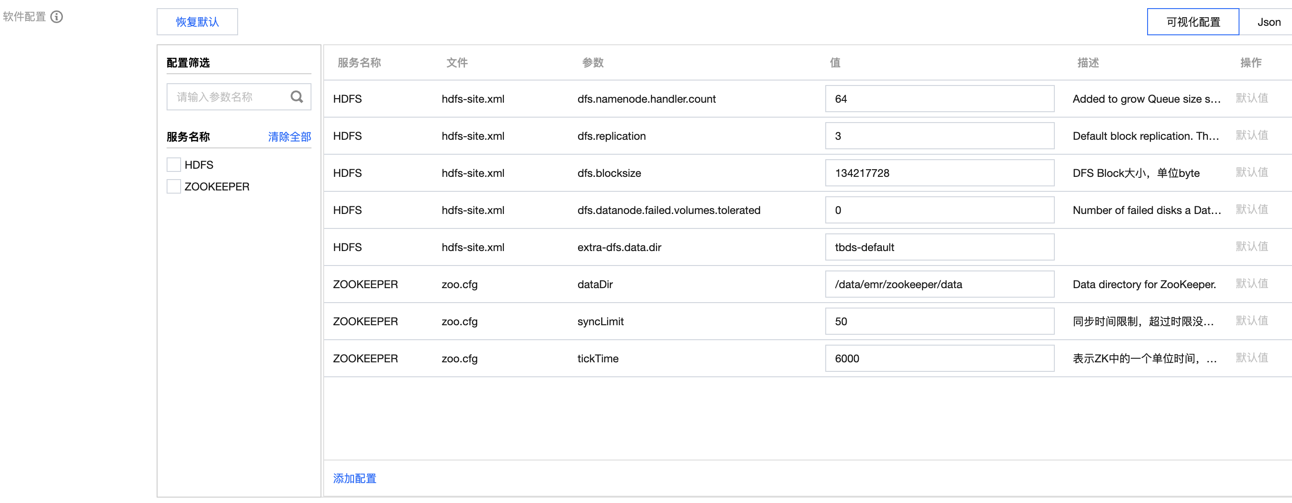Viewport: 1292px width, 503px height.
Task: Click 默认值 for the tickTime row
Action: pyautogui.click(x=1251, y=358)
